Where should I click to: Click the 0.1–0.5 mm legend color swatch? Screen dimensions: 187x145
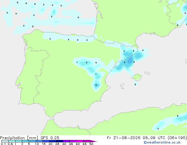[5, 141]
